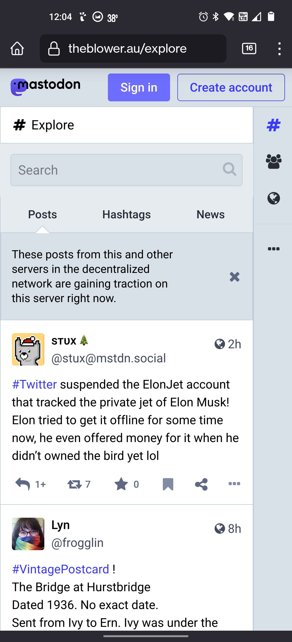Viewport: 292px width, 642px height.
Task: Open the sidebar three-dots more menu
Action: pyautogui.click(x=274, y=249)
